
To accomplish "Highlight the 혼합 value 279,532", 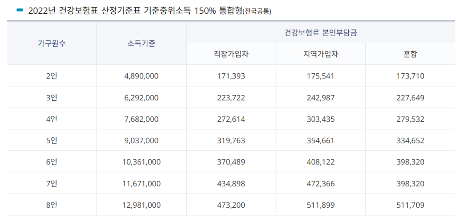I will pos(411,119).
